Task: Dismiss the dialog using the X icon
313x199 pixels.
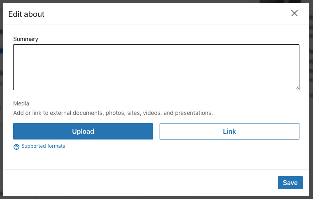Action: tap(294, 14)
